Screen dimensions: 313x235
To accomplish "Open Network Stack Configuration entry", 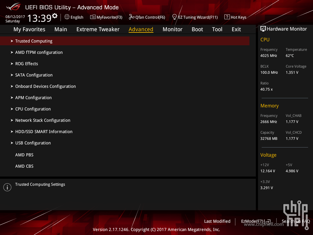I will 43,120.
